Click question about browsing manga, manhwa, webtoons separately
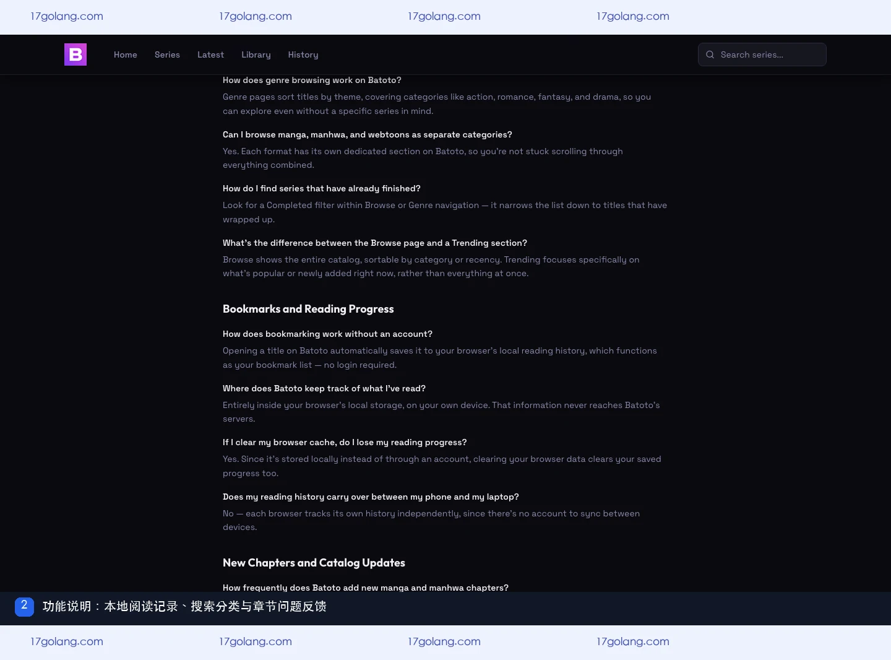The width and height of the screenshot is (891, 660). pyautogui.click(x=368, y=134)
